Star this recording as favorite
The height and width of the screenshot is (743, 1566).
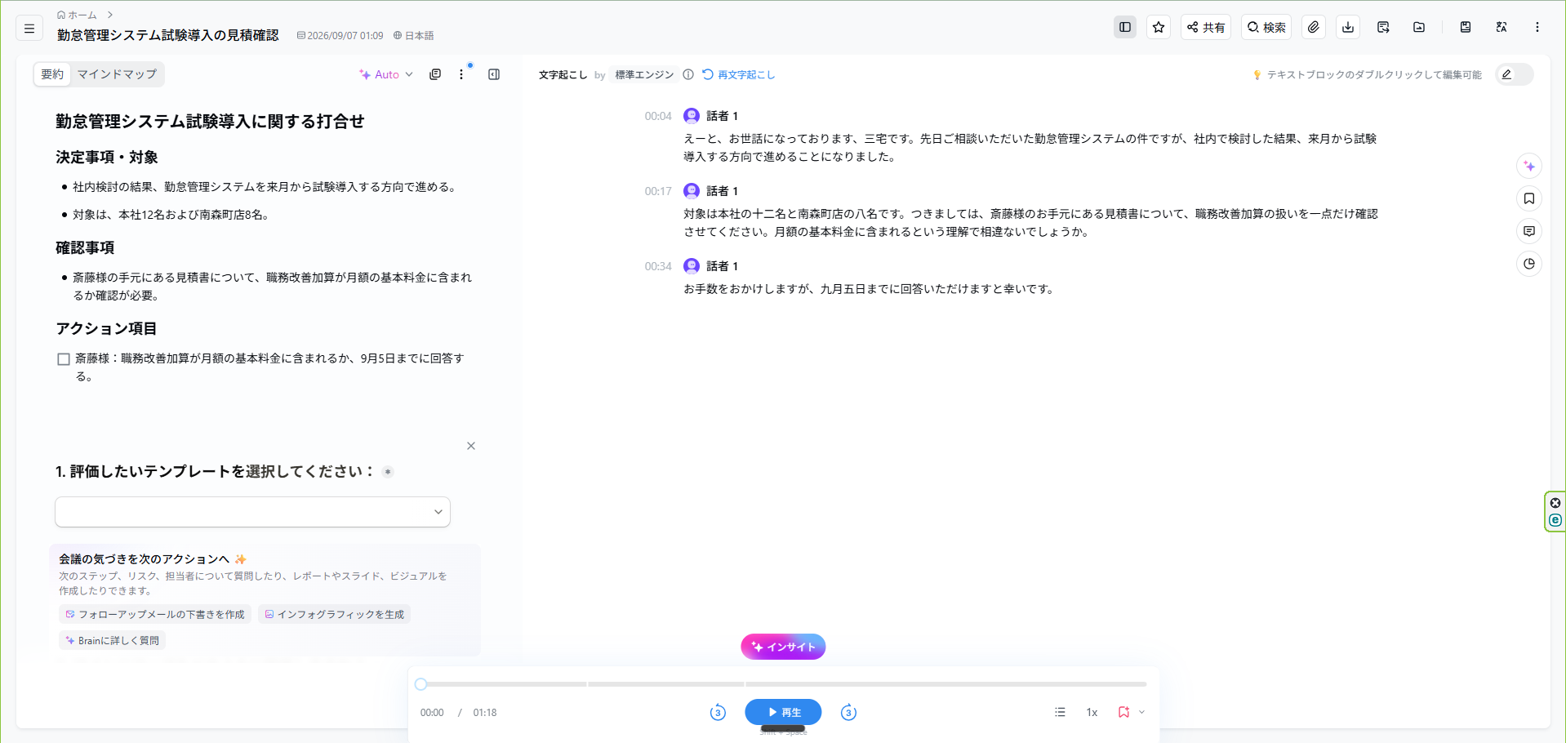click(x=1158, y=27)
